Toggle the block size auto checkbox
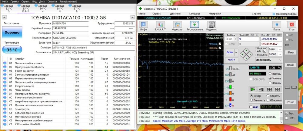 265,51
